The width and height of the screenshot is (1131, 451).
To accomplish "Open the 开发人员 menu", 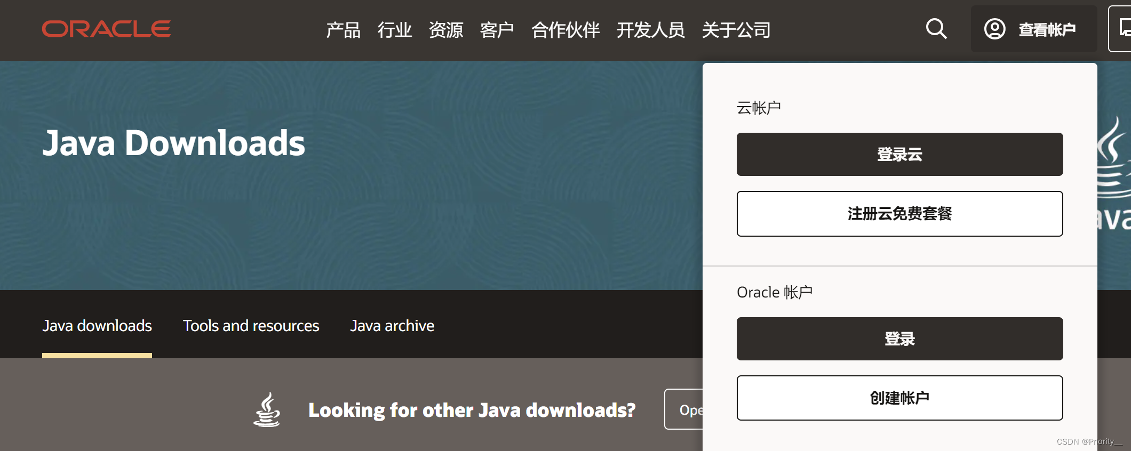I will click(650, 30).
